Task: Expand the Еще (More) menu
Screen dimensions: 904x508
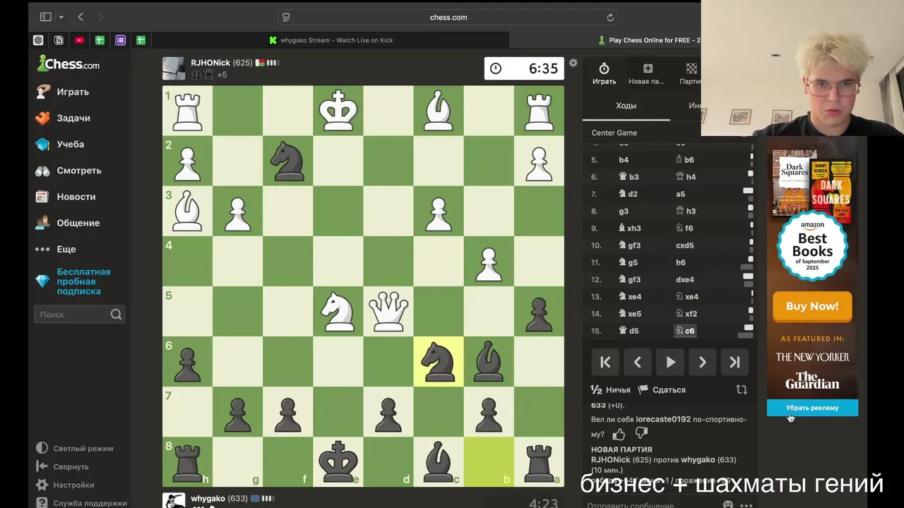Action: coord(55,249)
